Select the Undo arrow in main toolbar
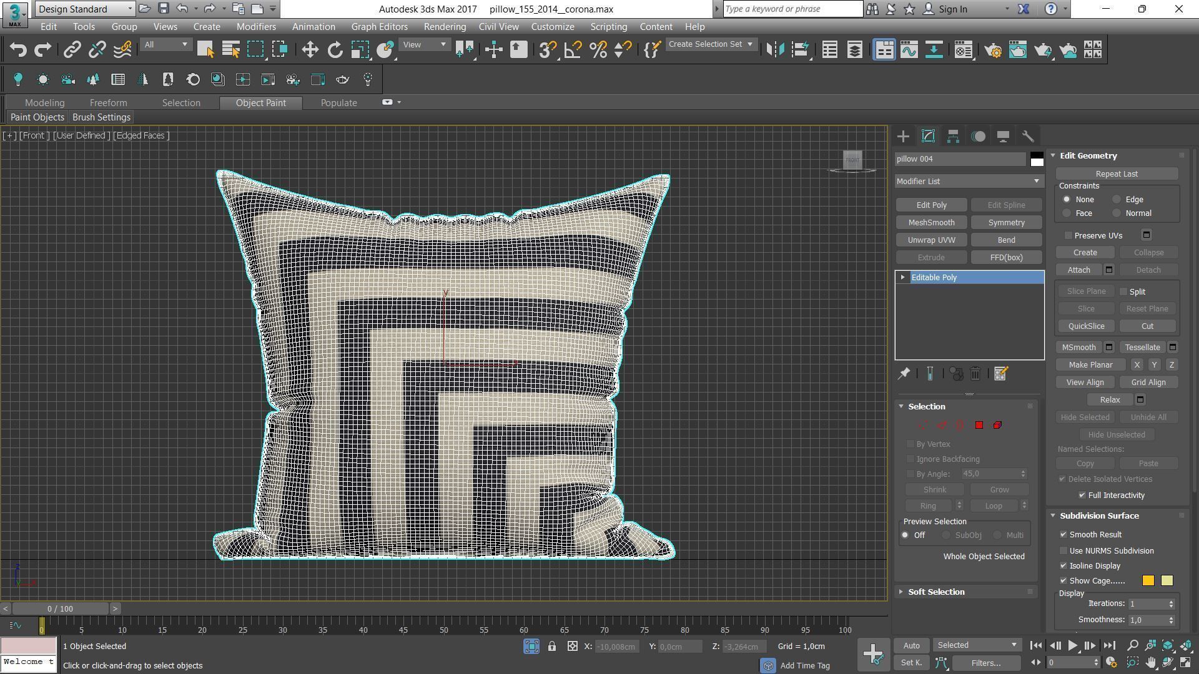The image size is (1199, 674). point(18,50)
